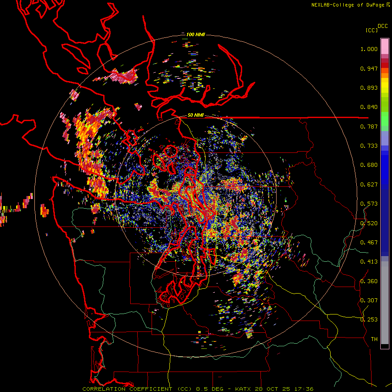Click the 0.787 legend value
The width and height of the screenshot is (392, 392).
point(369,126)
